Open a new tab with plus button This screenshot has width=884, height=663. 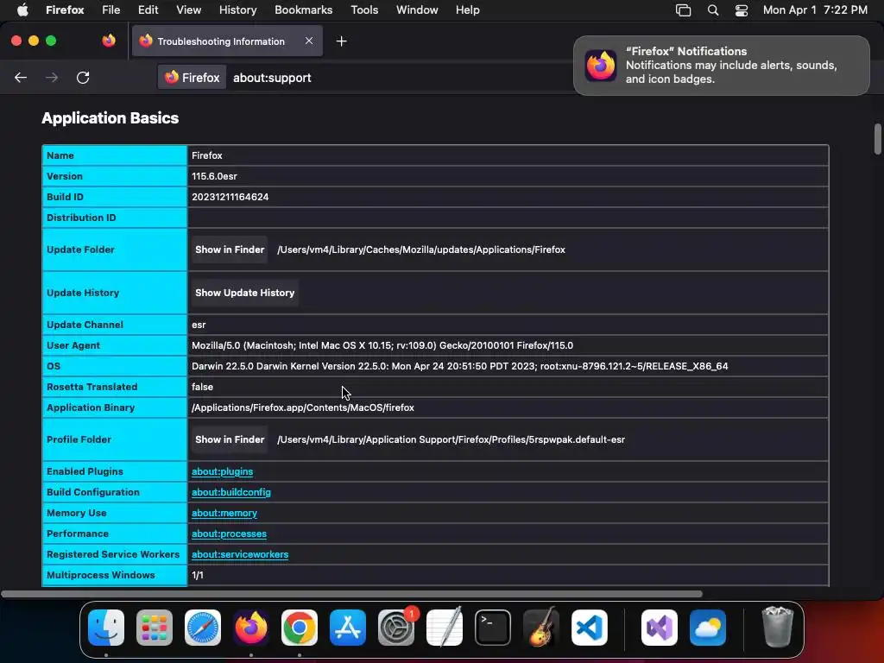pos(341,41)
